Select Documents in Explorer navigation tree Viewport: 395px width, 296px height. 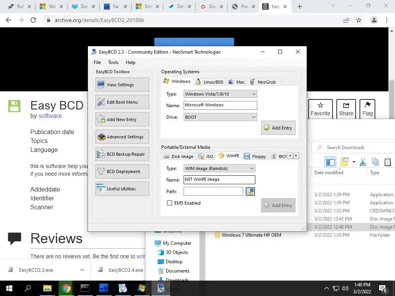(x=174, y=271)
